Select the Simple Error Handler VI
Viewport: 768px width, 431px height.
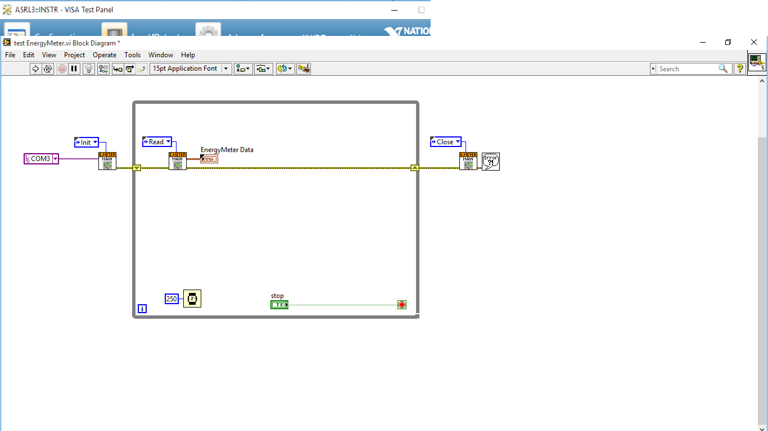click(x=491, y=162)
